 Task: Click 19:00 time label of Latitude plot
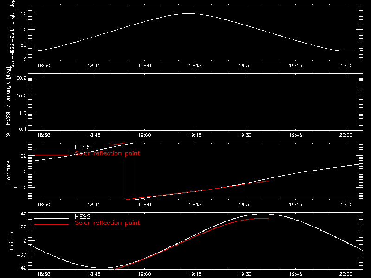tap(145, 274)
